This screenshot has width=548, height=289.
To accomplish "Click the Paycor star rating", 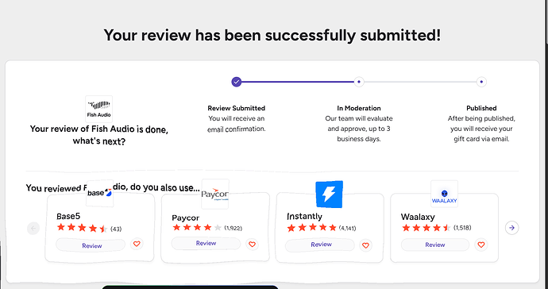I will click(x=198, y=228).
